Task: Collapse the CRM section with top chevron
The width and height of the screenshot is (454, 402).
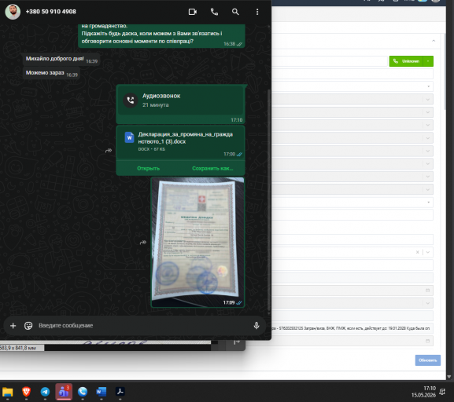Action: coord(434,41)
